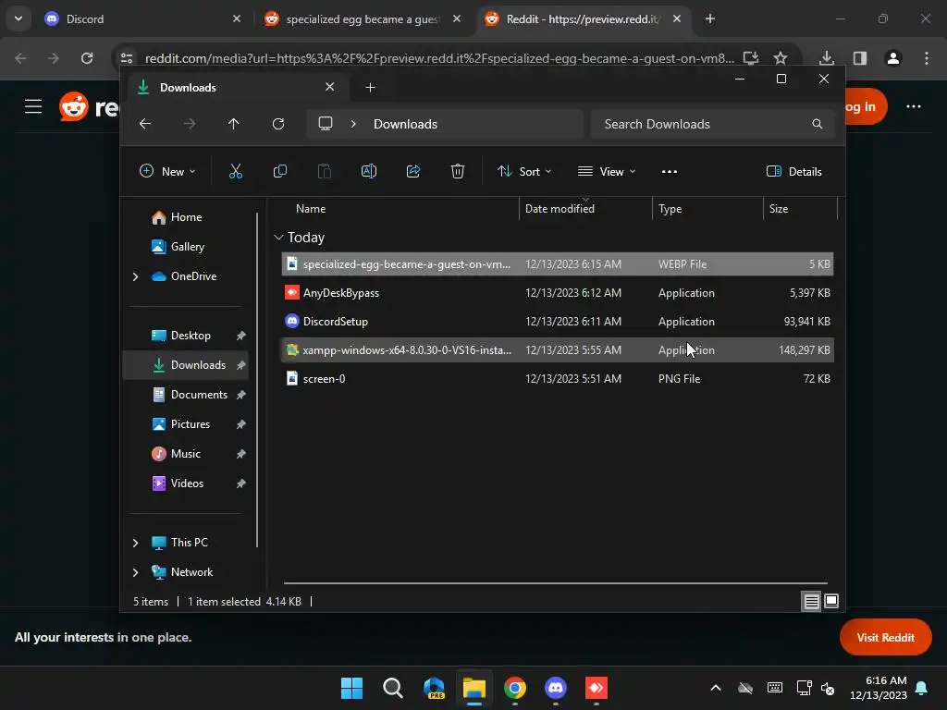Select the xampp-windows installer file

point(558,350)
